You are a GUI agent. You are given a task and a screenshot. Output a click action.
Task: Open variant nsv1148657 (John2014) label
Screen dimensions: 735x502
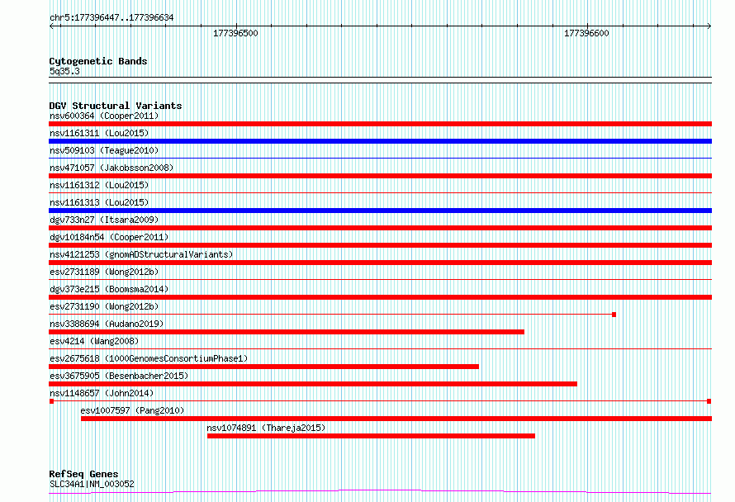102,393
